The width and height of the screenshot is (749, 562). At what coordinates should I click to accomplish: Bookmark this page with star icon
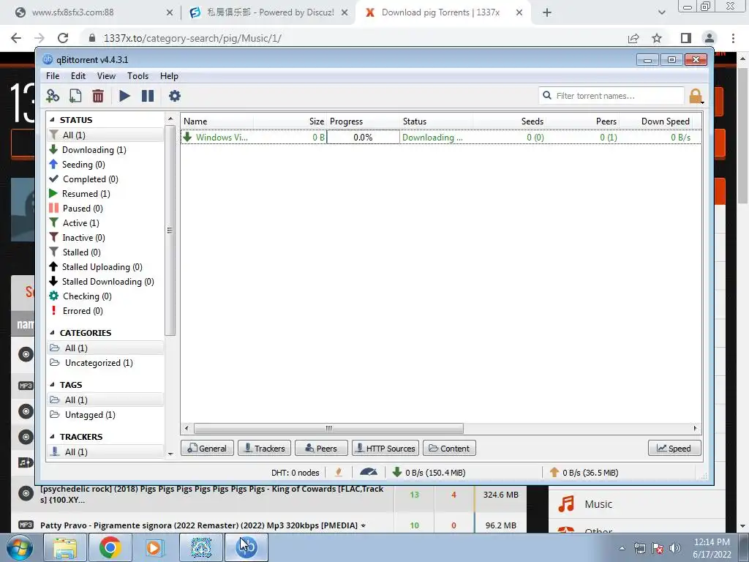657,38
